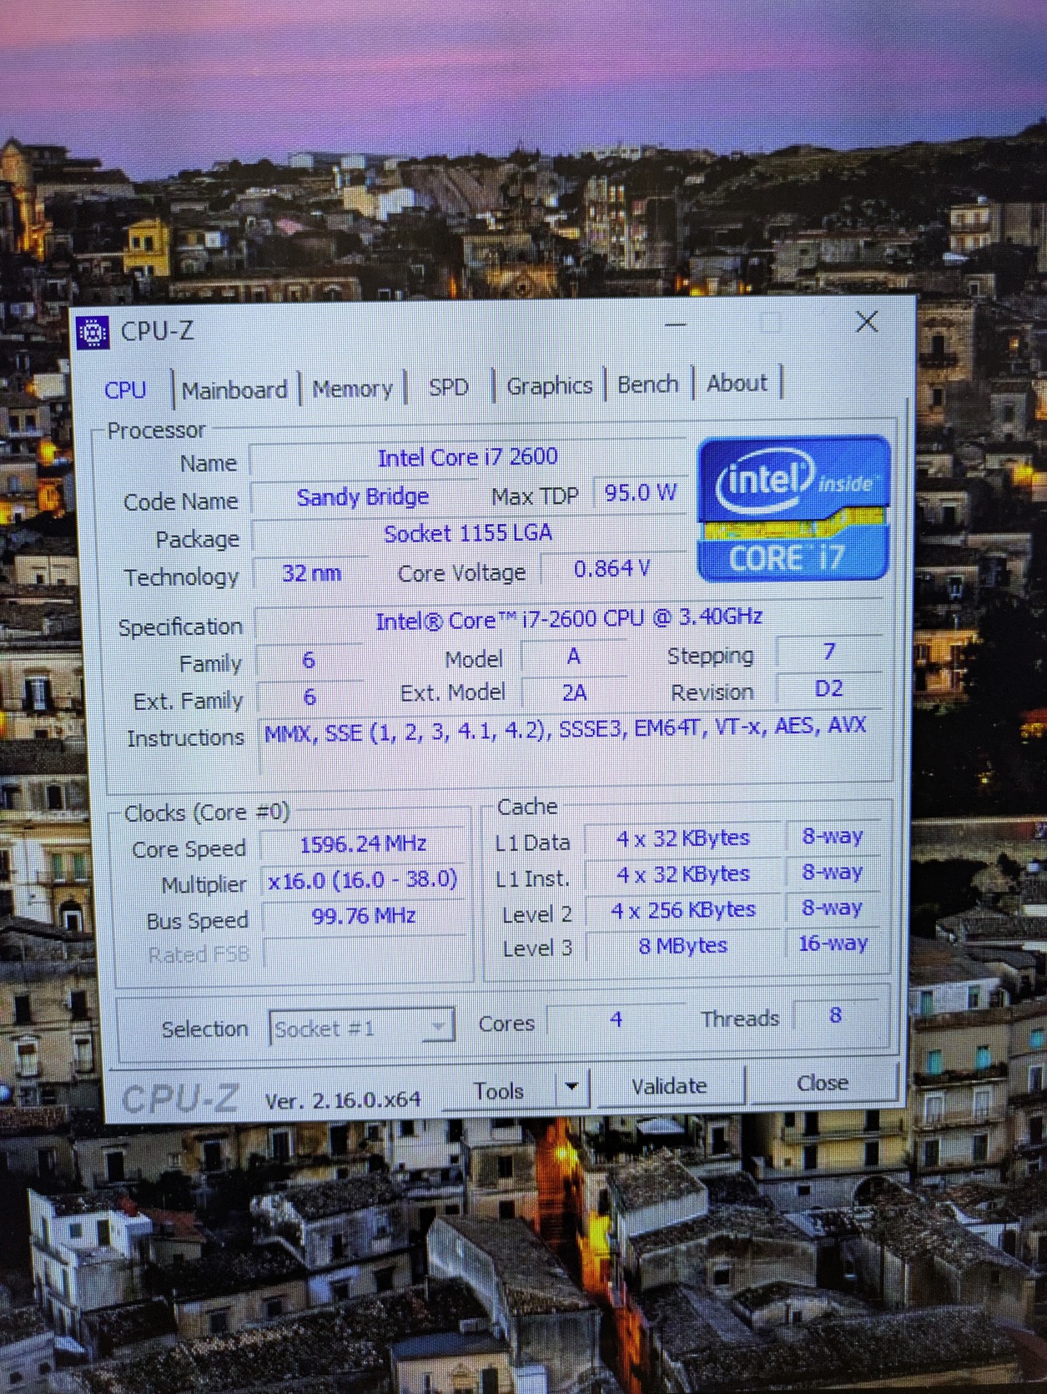Click the Model value A
Screen dimensions: 1047x1394
(x=574, y=657)
